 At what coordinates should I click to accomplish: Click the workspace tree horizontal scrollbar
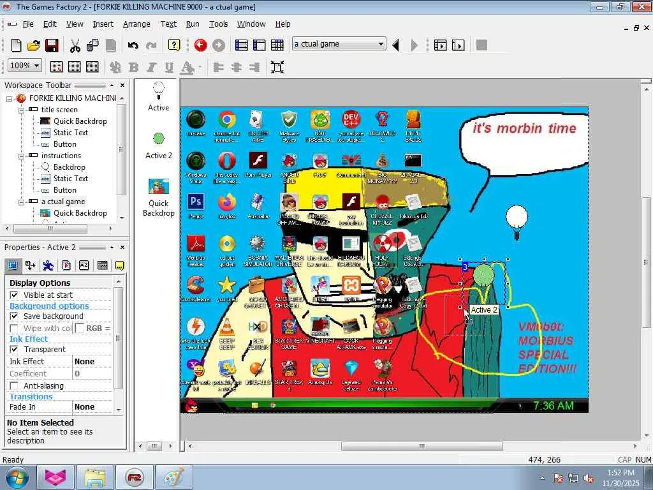coord(58,228)
